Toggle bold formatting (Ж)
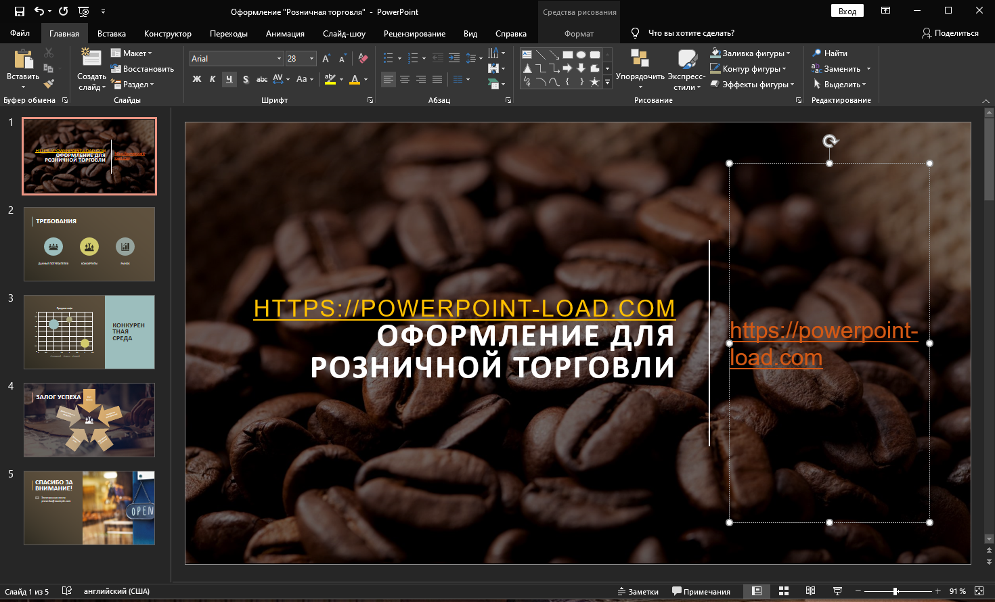The image size is (995, 602). 197,79
